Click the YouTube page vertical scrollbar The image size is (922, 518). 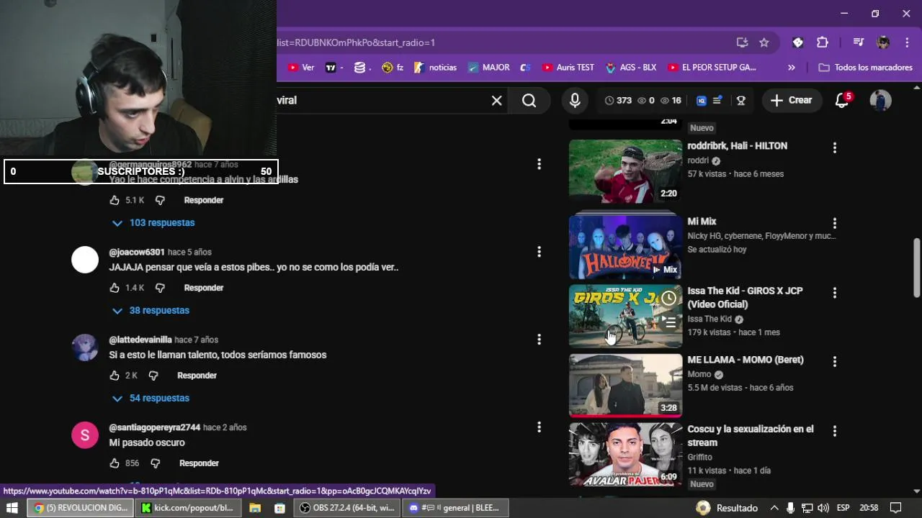coord(917,267)
